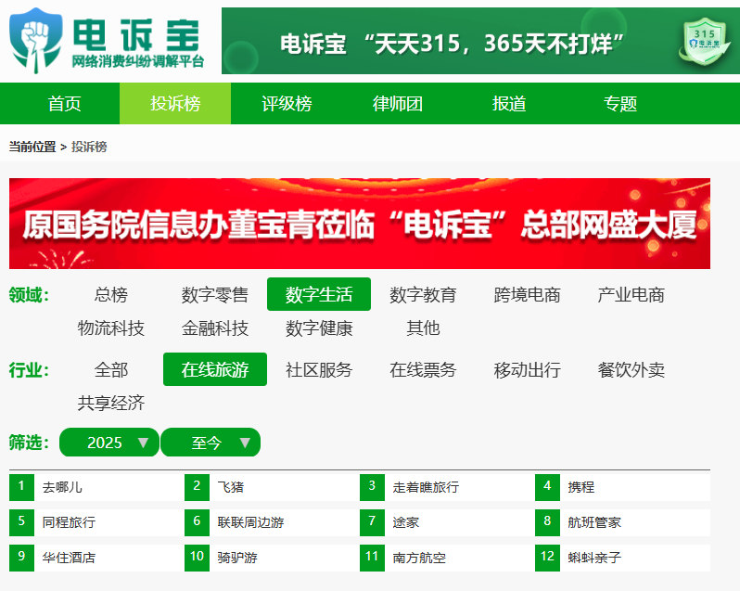Viewport: 740px width, 591px height.
Task: Select the 产业电商 domain filter
Action: tap(631, 294)
